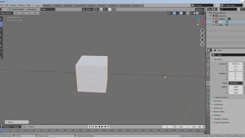245x138 pixels.
Task: Toggle auto keying record button
Action: tap(90, 127)
